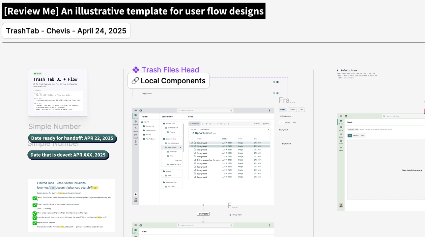
Task: Select the Folders button tab in Local Components
Action: 292,110
